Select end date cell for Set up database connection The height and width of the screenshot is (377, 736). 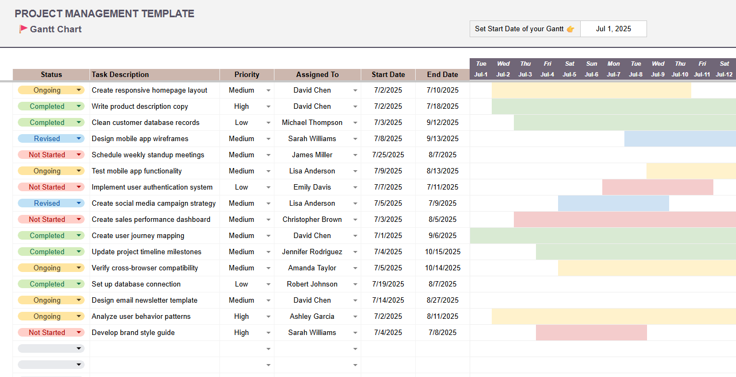[x=442, y=284]
